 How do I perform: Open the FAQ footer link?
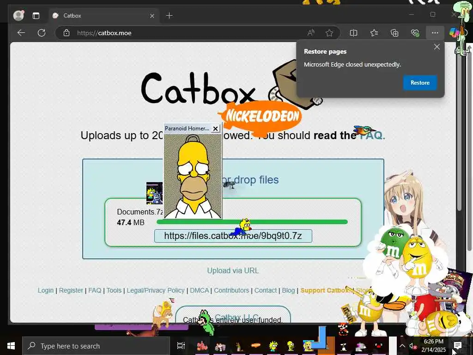(x=95, y=290)
